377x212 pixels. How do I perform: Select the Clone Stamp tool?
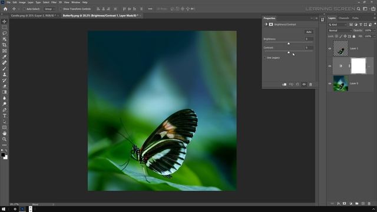tap(4, 74)
